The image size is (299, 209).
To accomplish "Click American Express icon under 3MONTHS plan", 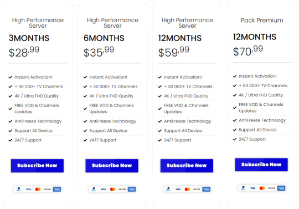I will (x=56, y=189).
